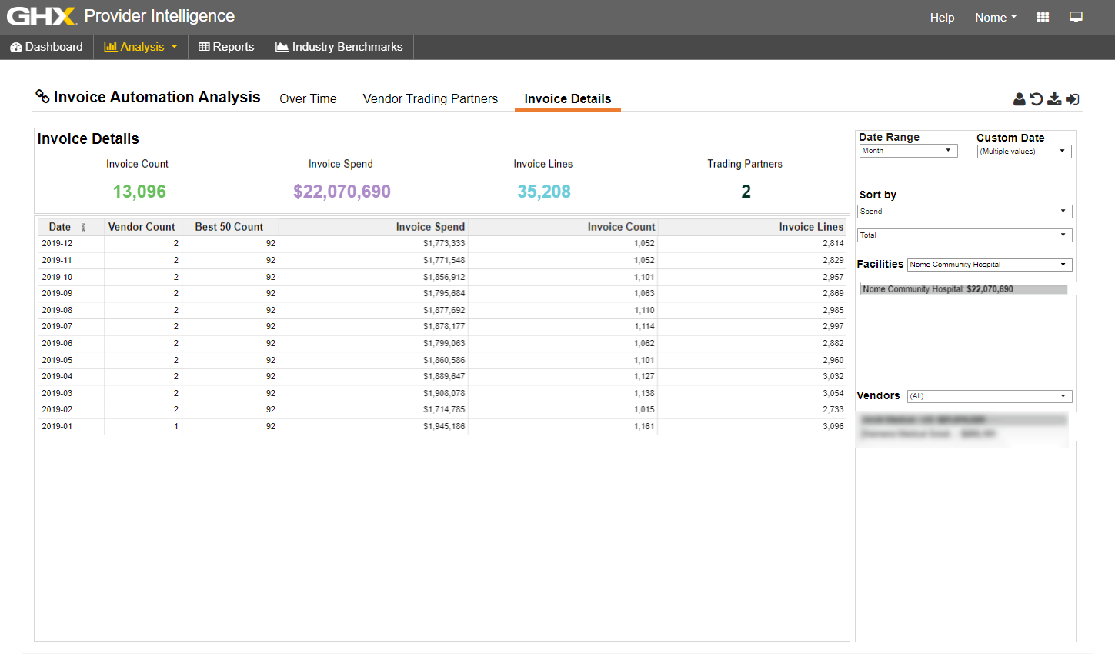Click the Help link in header
The image size is (1115, 660).
(x=942, y=18)
